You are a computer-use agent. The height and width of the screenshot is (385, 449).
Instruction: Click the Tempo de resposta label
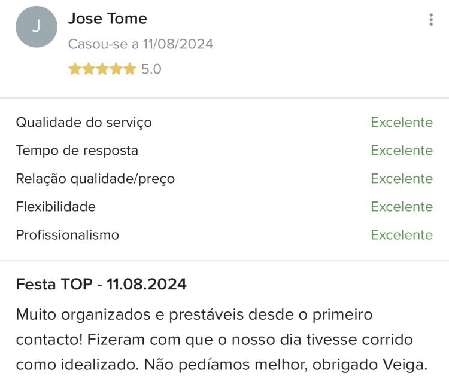pos(77,151)
